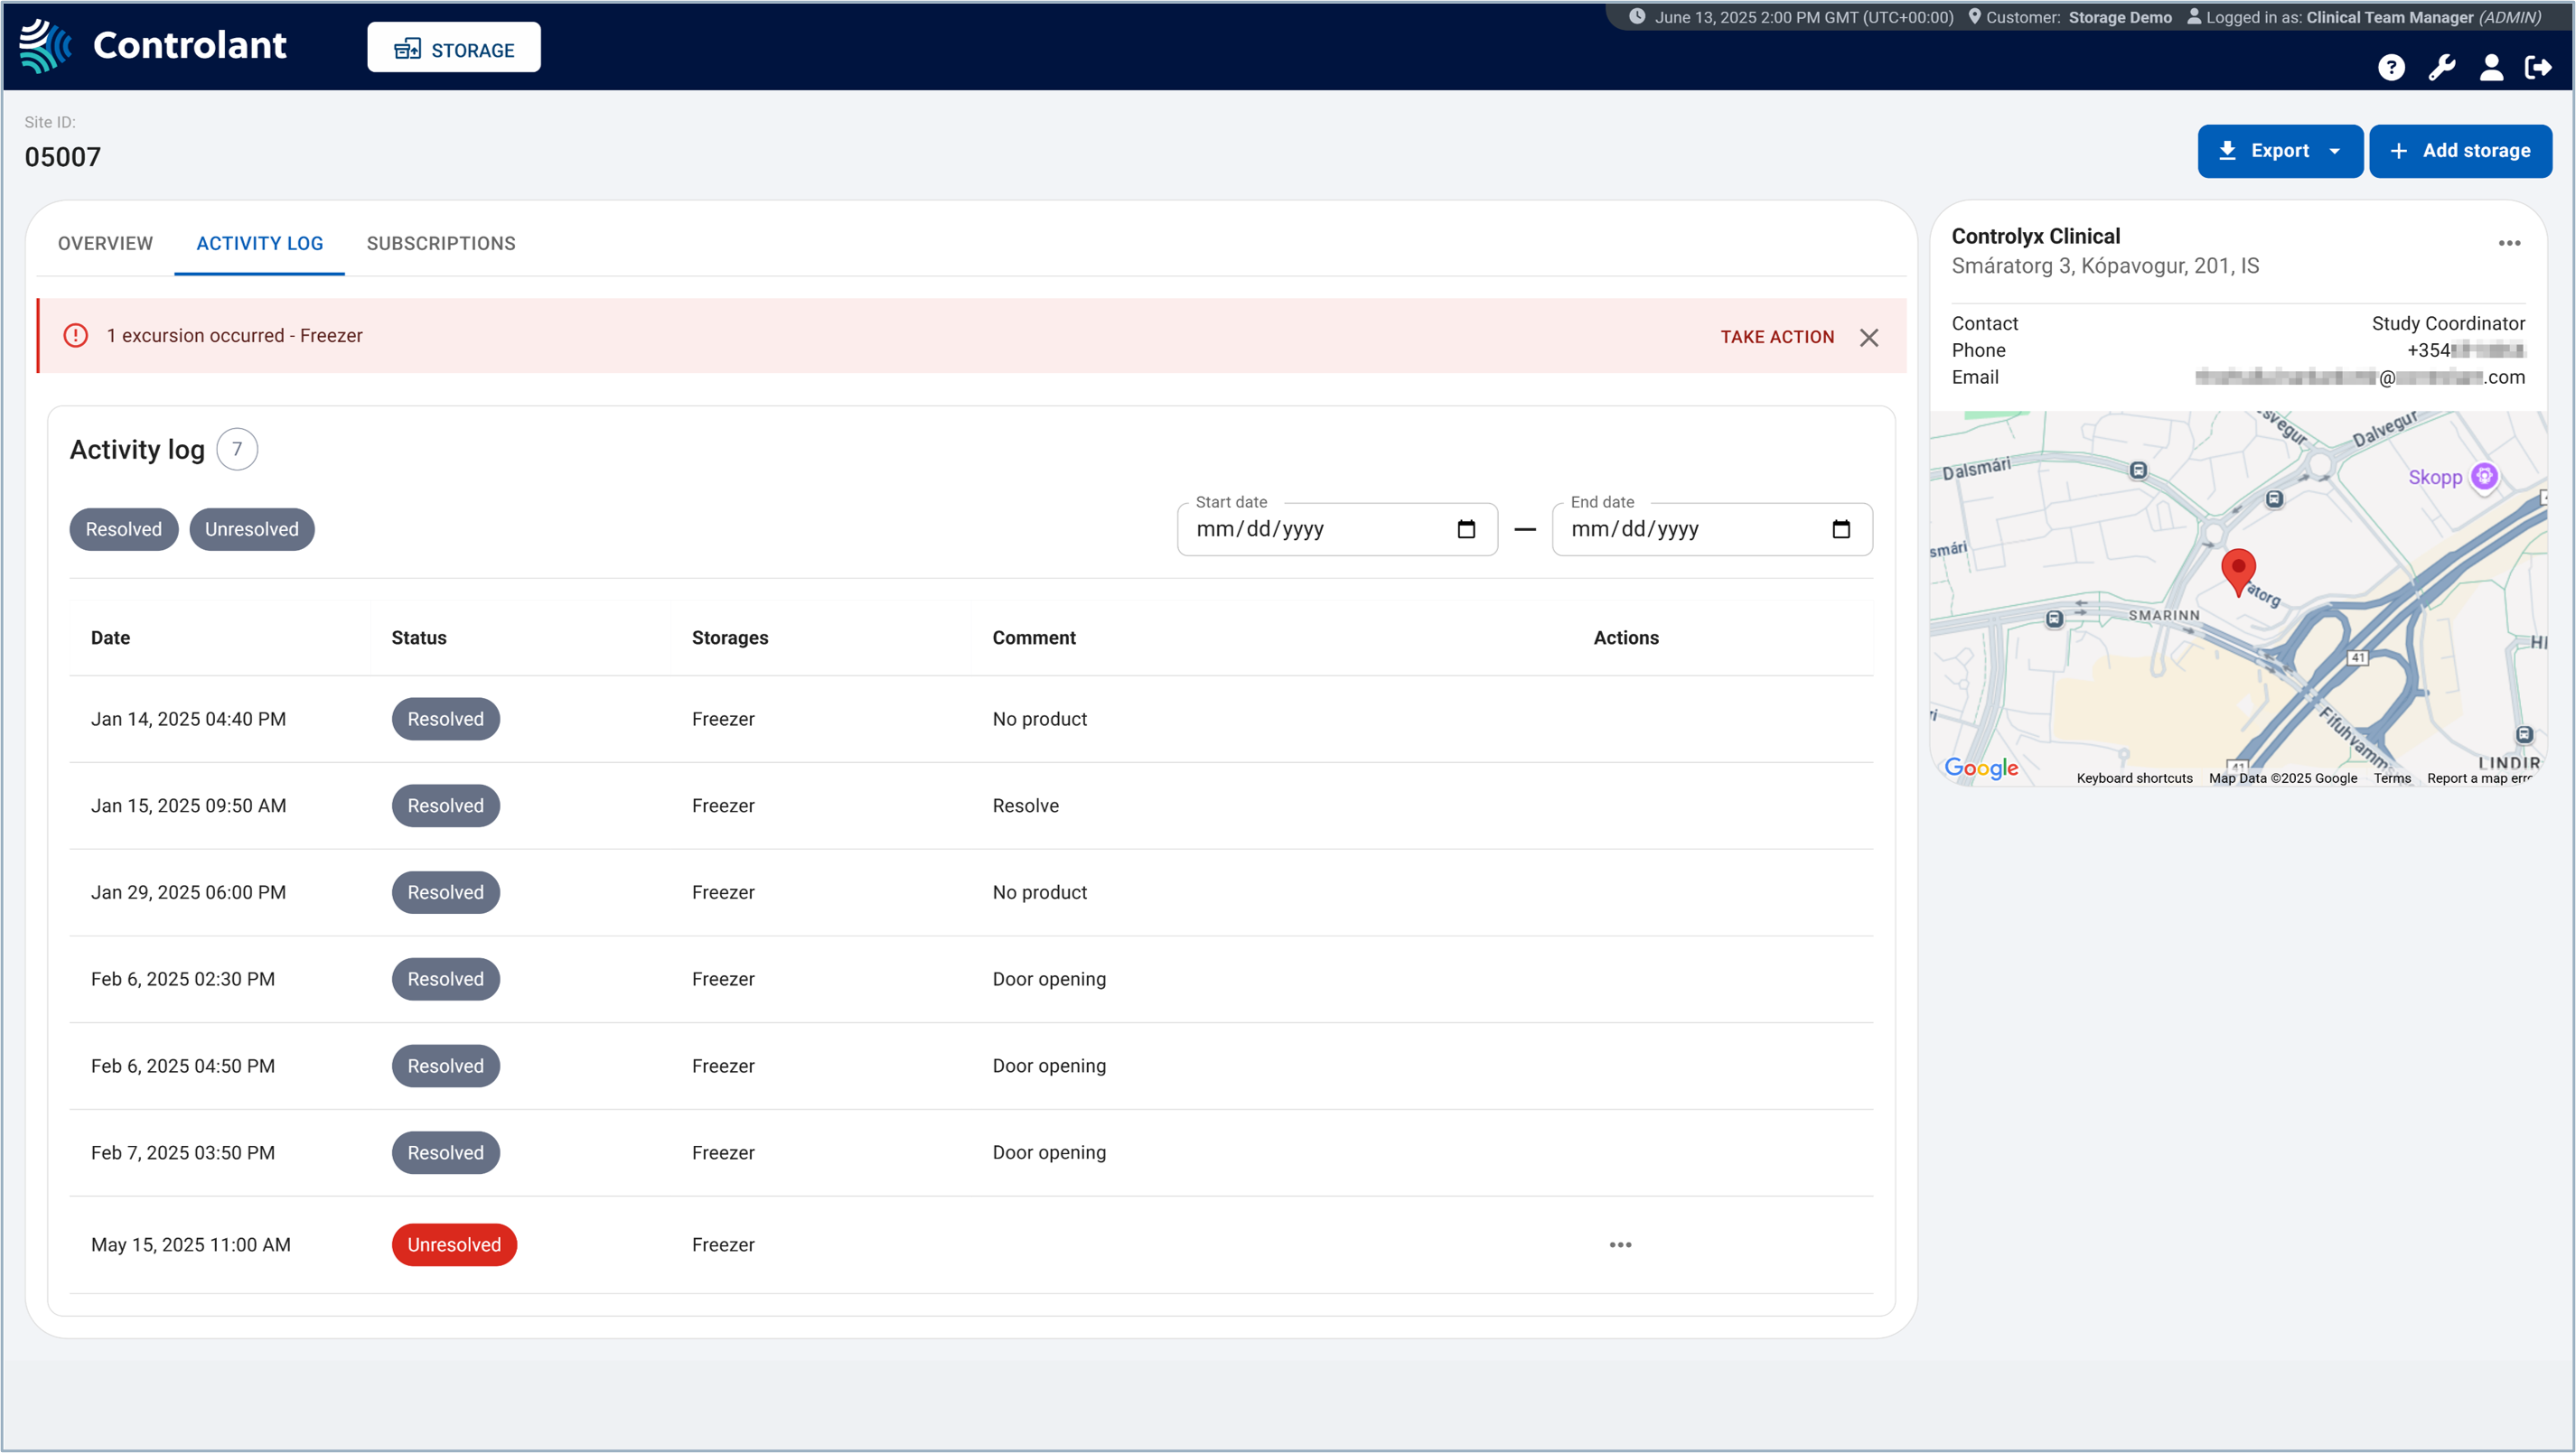Click the excursion alert warning icon
This screenshot has width=2576, height=1453.
tap(76, 336)
